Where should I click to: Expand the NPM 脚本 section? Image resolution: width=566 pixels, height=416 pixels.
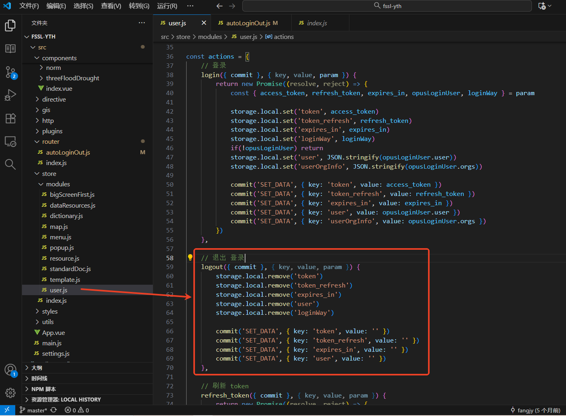click(x=87, y=389)
